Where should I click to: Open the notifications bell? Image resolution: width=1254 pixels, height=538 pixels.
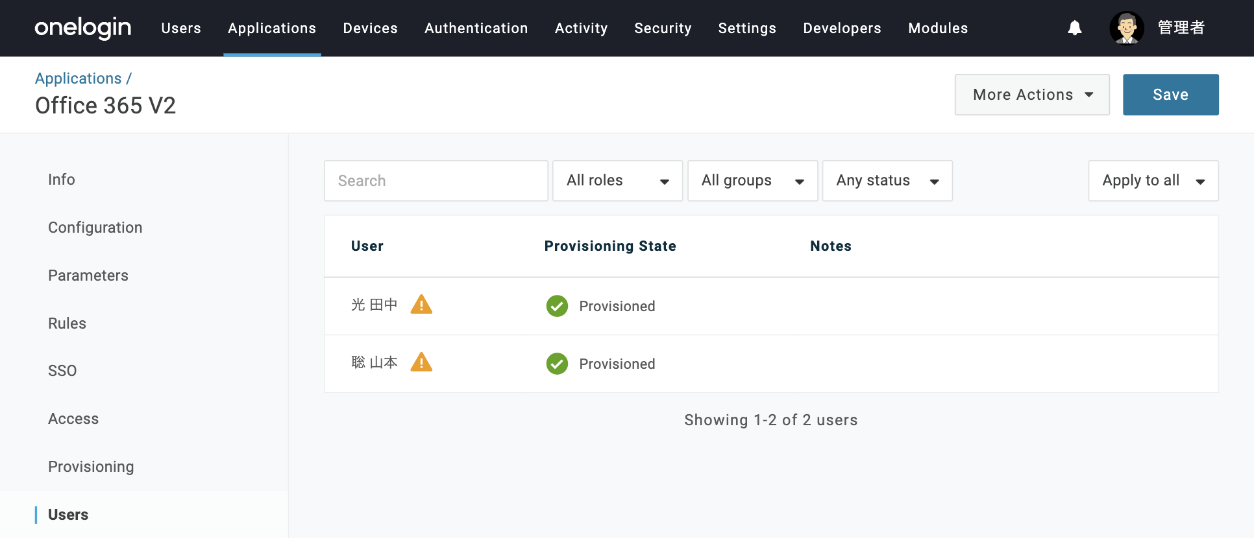1075,28
